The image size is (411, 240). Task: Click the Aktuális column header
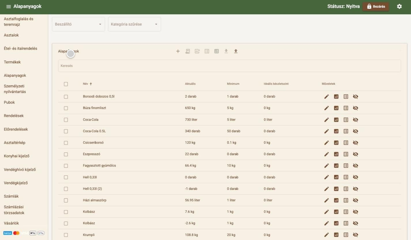pyautogui.click(x=190, y=84)
